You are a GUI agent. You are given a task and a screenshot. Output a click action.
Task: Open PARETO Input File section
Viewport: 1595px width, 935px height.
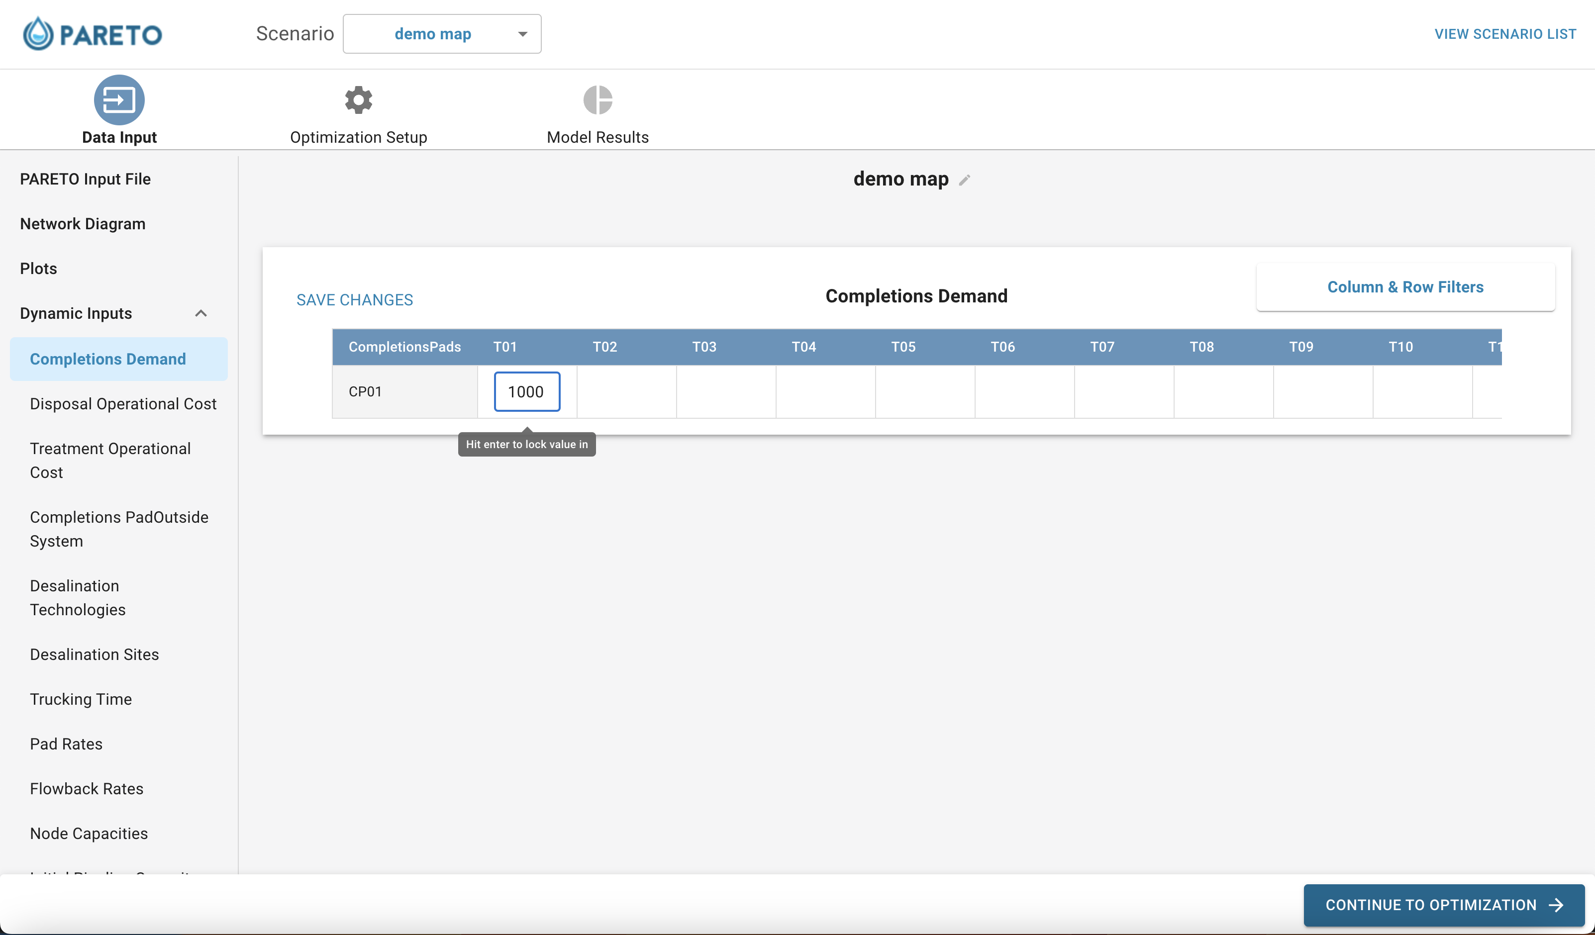[86, 179]
